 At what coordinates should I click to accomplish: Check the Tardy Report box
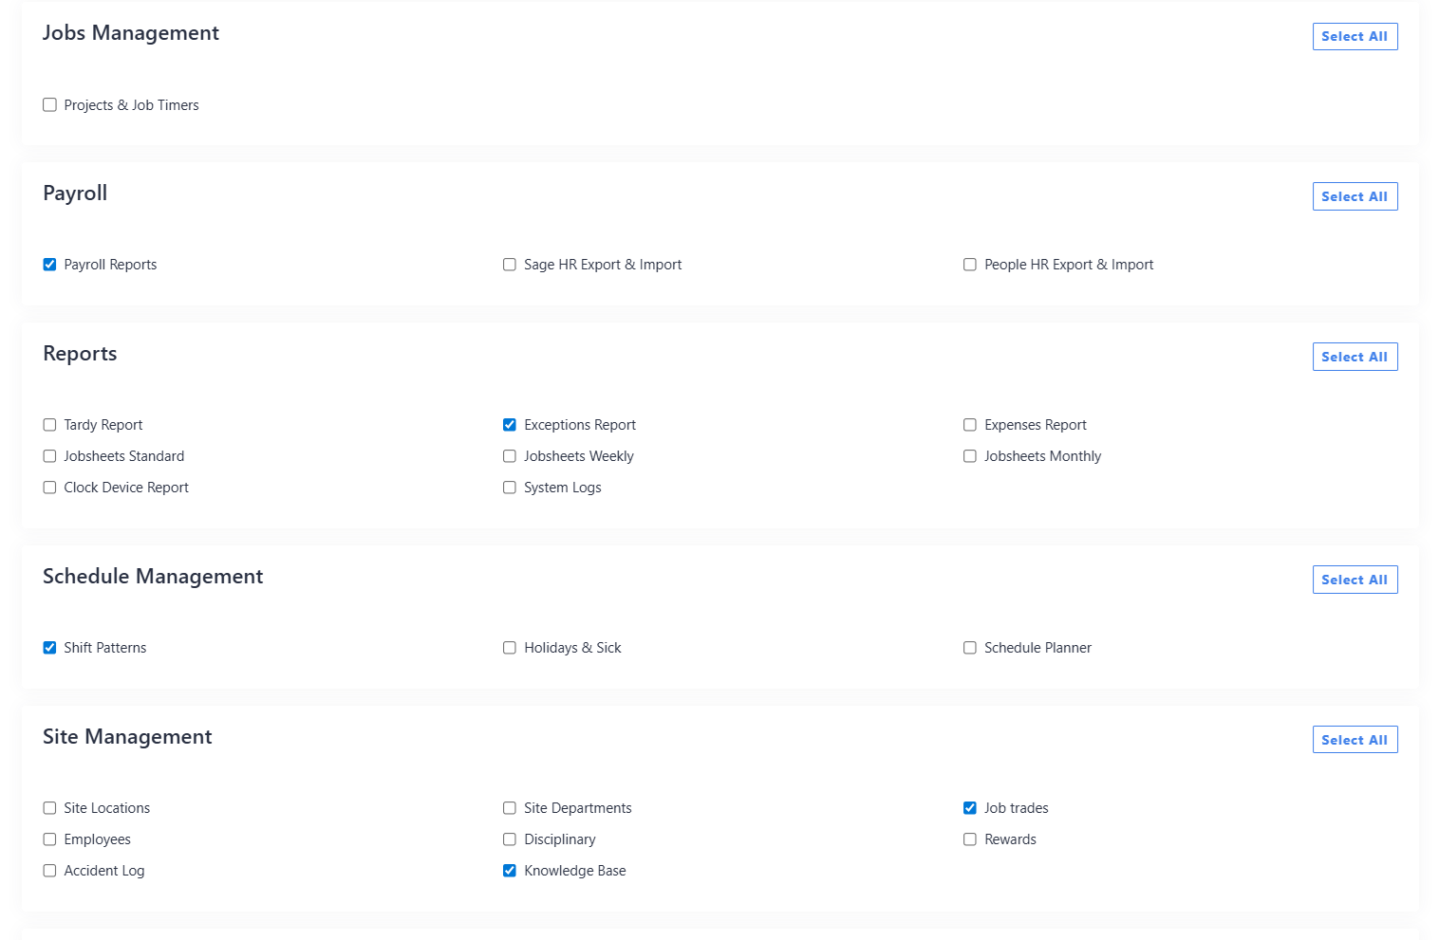[x=49, y=425]
